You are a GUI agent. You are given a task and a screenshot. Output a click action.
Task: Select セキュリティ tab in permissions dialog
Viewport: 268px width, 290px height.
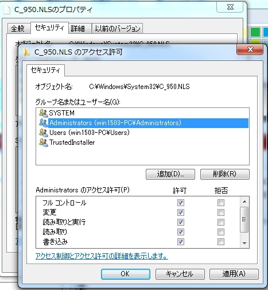pos(45,70)
